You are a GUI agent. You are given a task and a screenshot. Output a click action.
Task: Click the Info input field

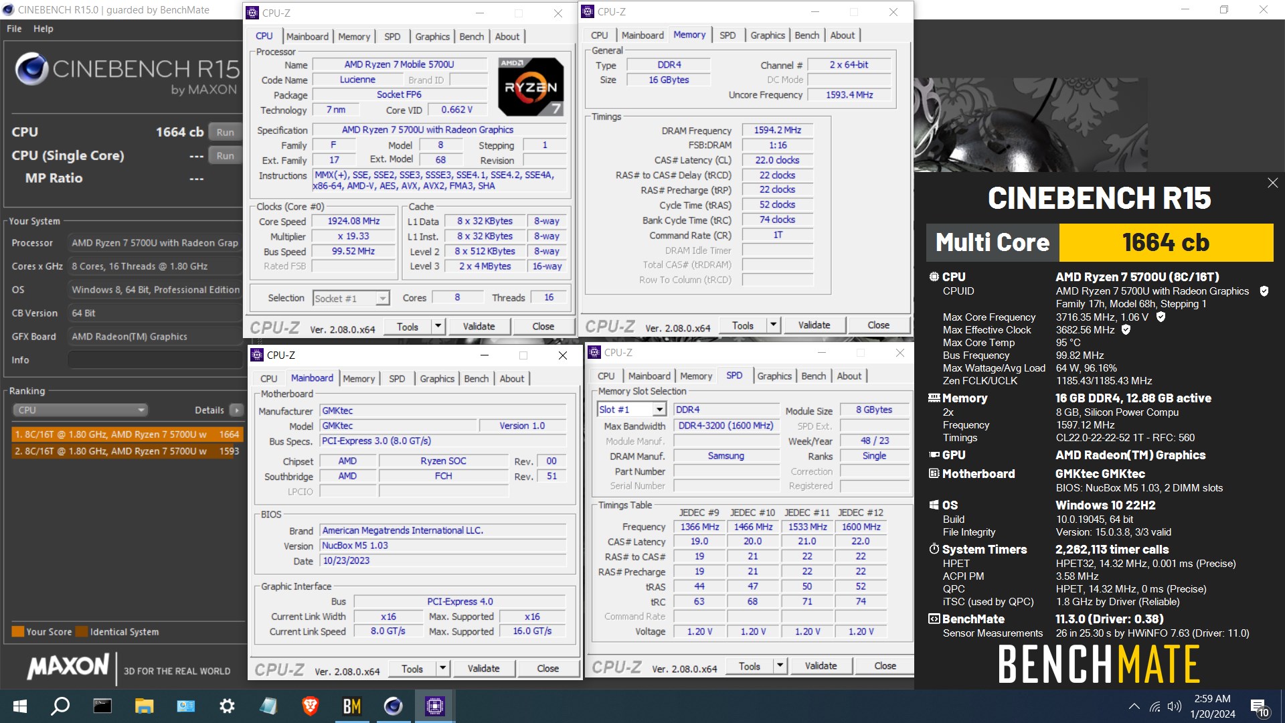155,360
